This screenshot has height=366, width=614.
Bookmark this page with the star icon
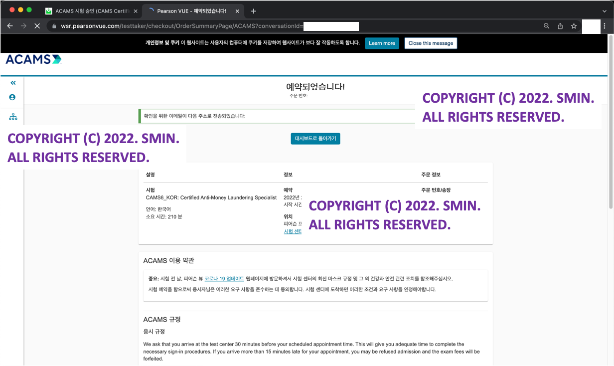pyautogui.click(x=574, y=26)
